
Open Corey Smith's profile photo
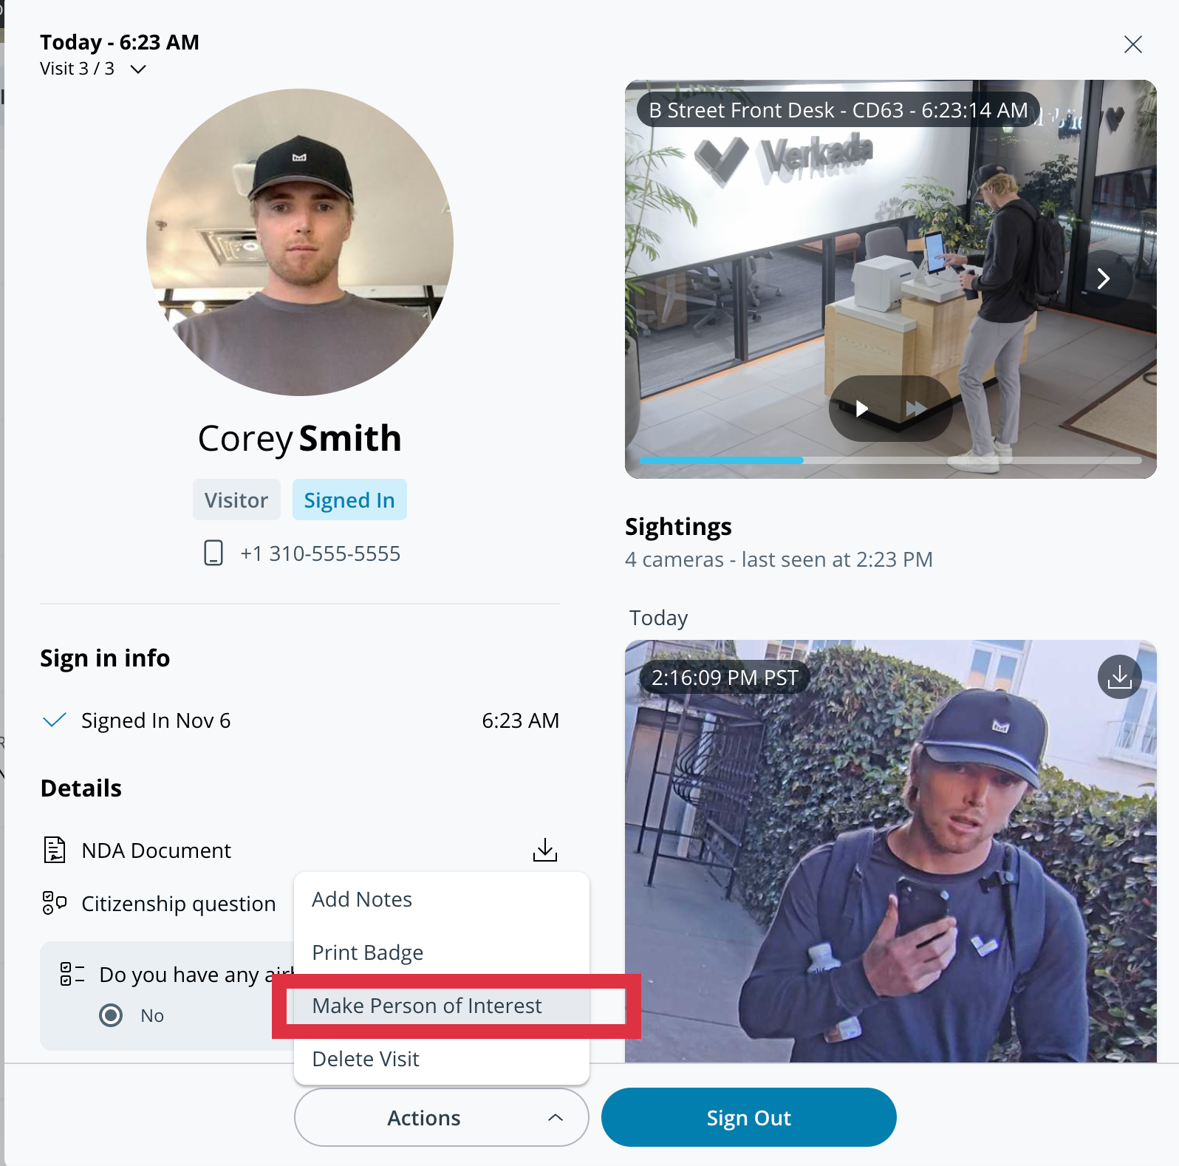(300, 242)
